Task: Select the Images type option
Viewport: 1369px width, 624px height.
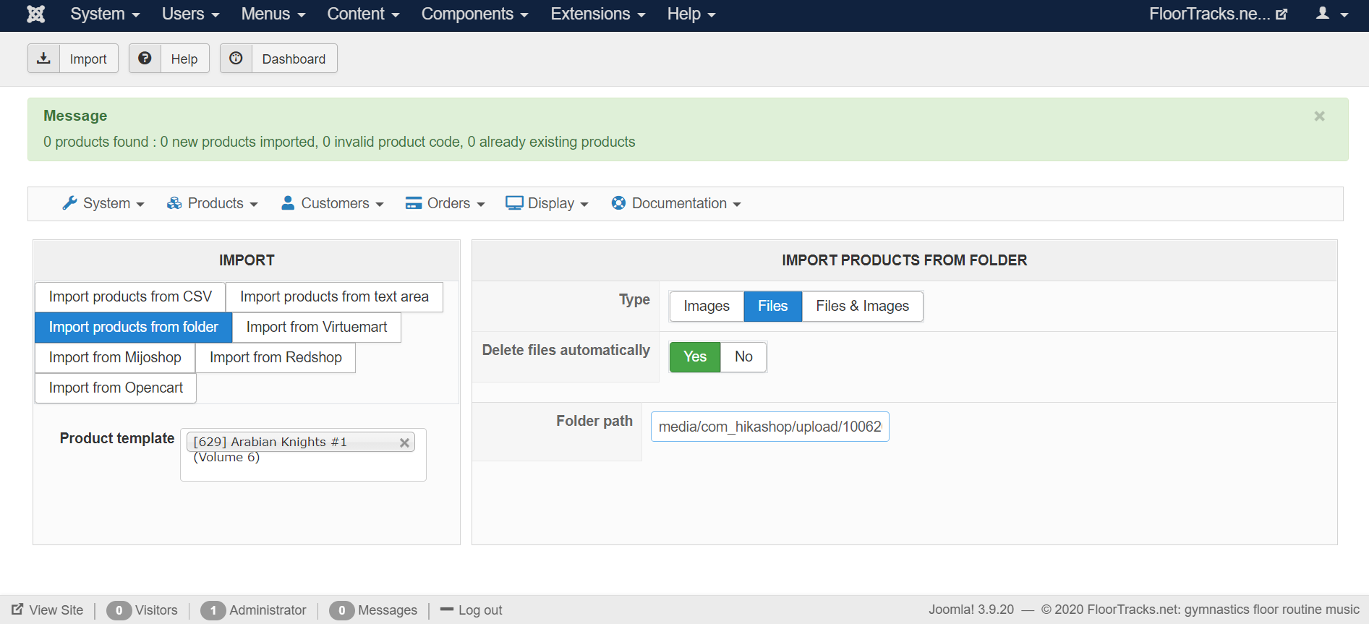Action: [707, 306]
